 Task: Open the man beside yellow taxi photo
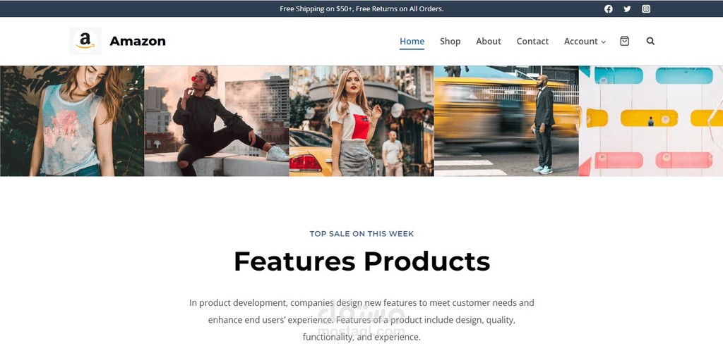click(x=506, y=121)
